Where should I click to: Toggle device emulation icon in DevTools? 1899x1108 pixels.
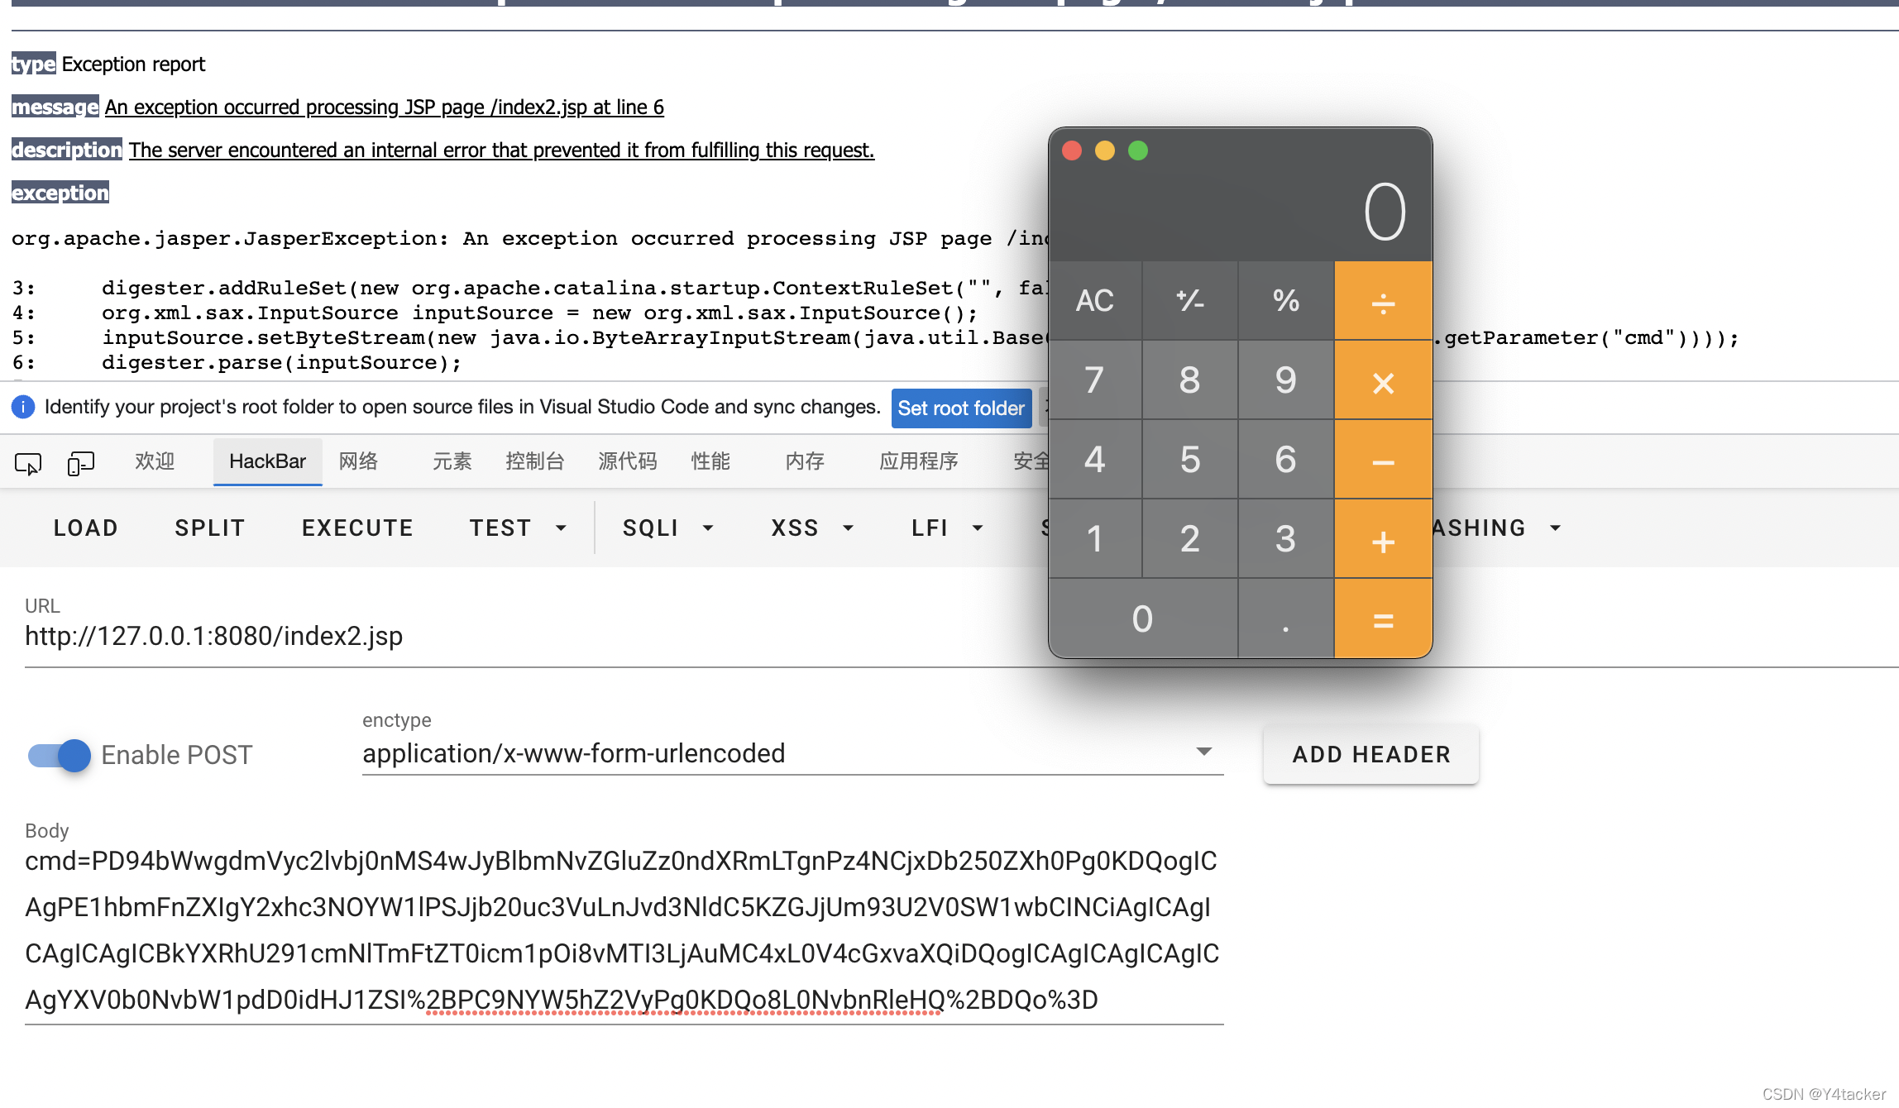[x=80, y=463]
